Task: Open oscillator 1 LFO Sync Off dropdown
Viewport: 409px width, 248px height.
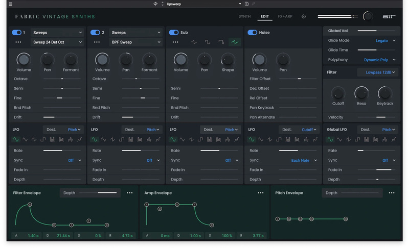Action: pos(75,160)
